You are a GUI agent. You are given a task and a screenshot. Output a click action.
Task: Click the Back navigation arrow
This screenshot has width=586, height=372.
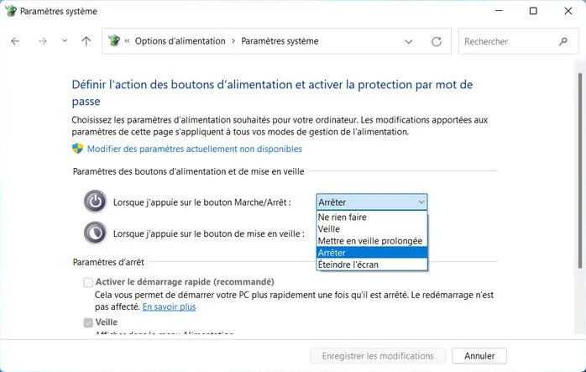click(15, 41)
